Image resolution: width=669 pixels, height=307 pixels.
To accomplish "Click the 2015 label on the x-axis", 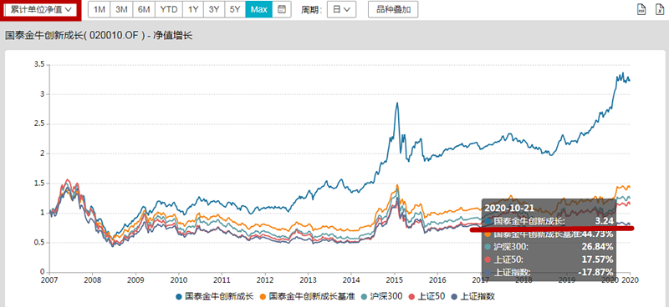I will point(394,279).
